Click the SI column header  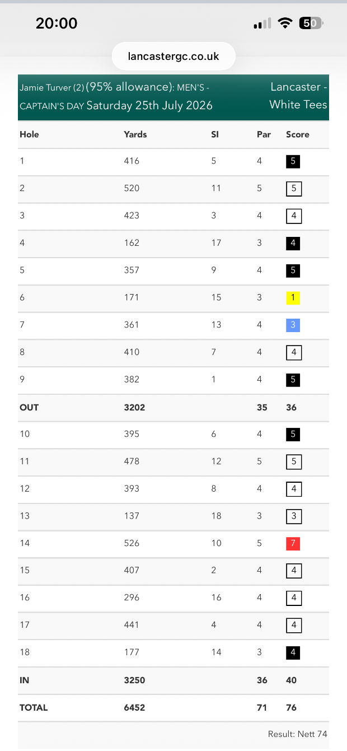click(x=215, y=134)
